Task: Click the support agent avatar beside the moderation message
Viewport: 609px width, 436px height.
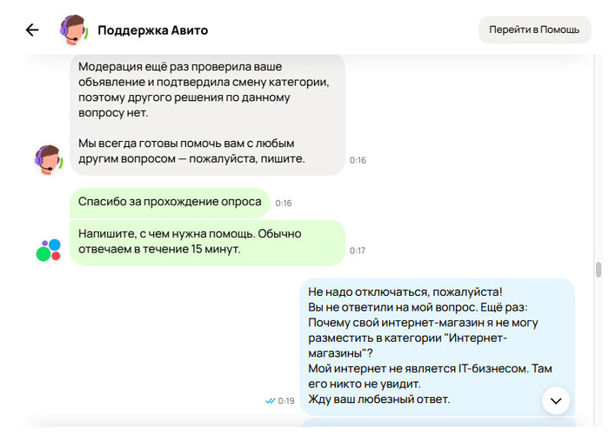Action: [x=48, y=159]
